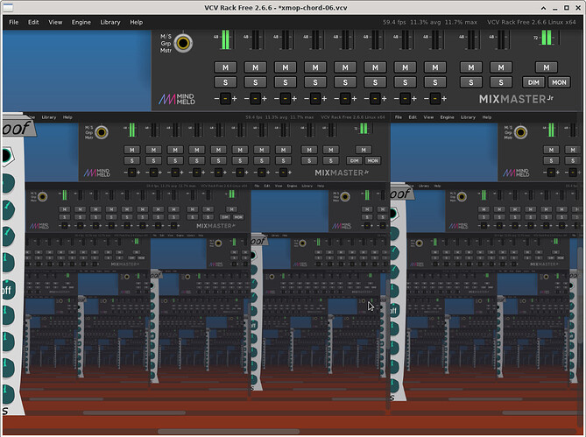Click Engine in the nested right-side menu bar
Screen dimensions: 586x437
pos(447,117)
